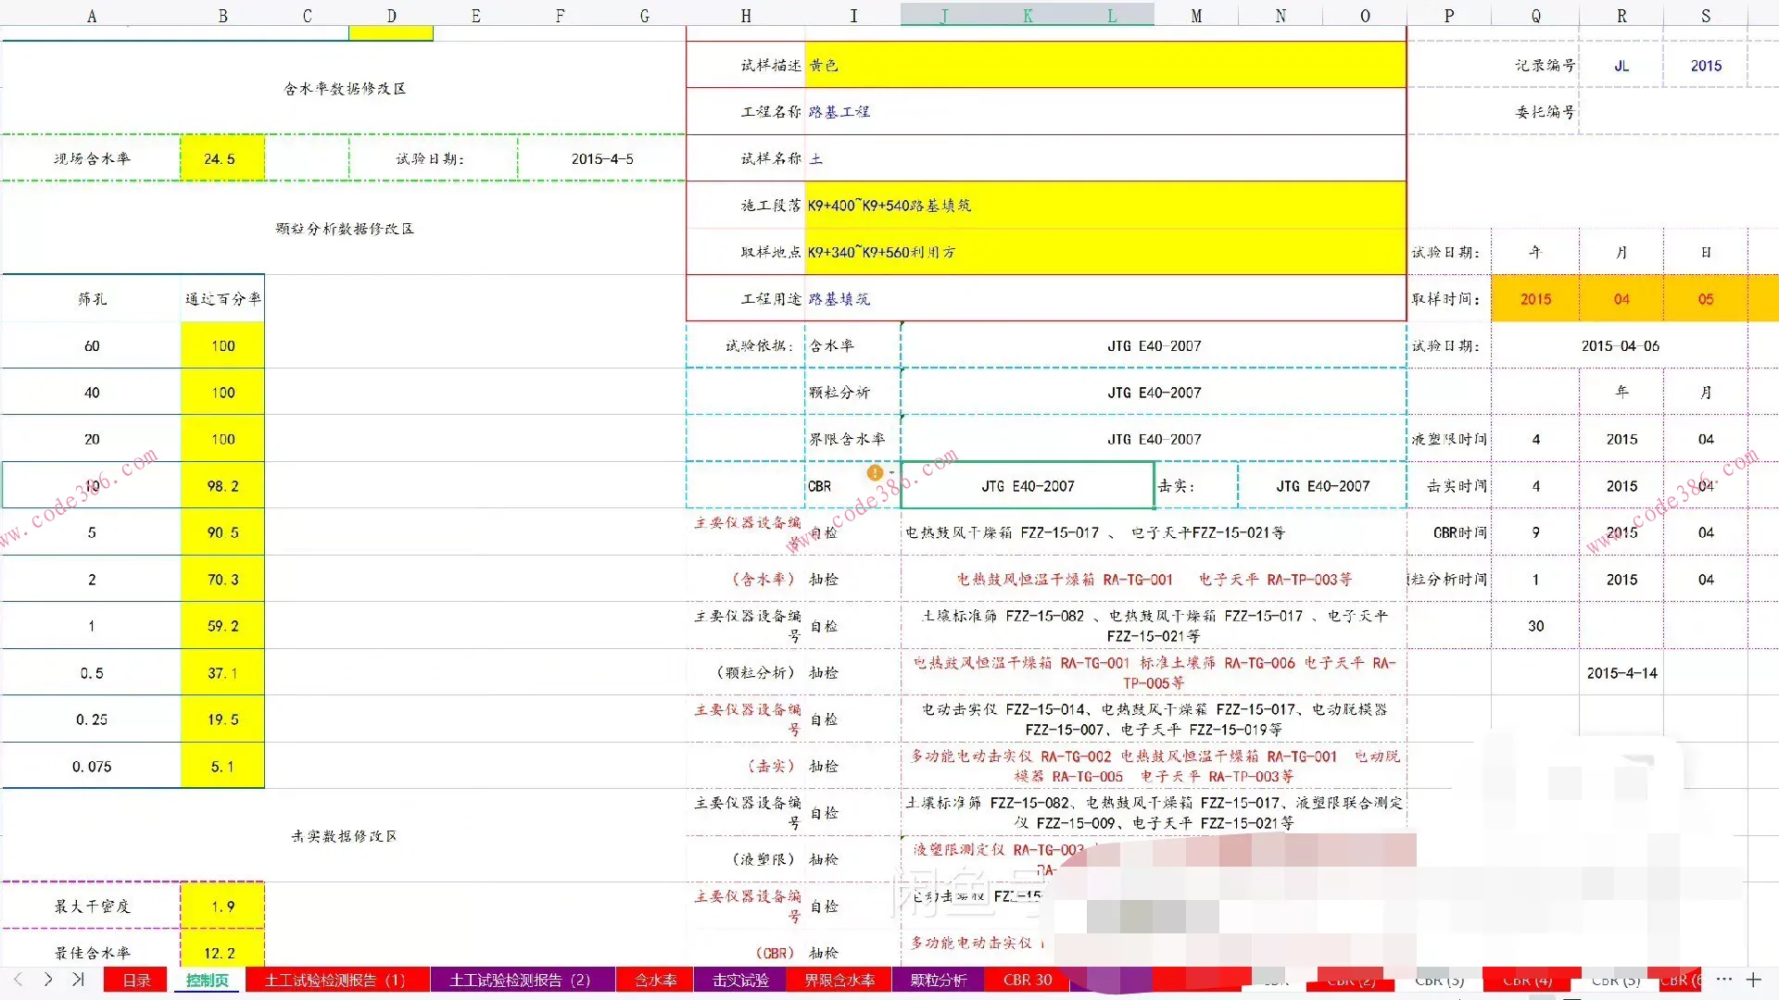Click the orange error warning indicator by CBR
Viewport: 1779px width, 1000px height.
coord(875,473)
